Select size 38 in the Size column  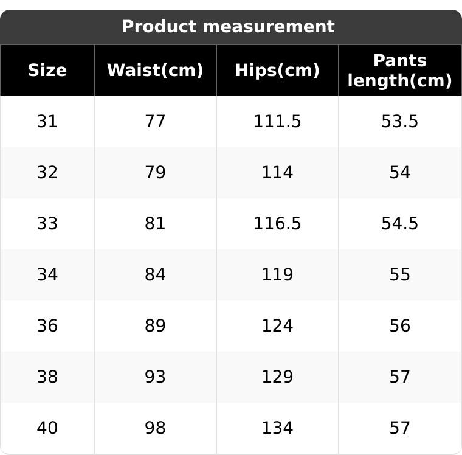[x=47, y=377]
